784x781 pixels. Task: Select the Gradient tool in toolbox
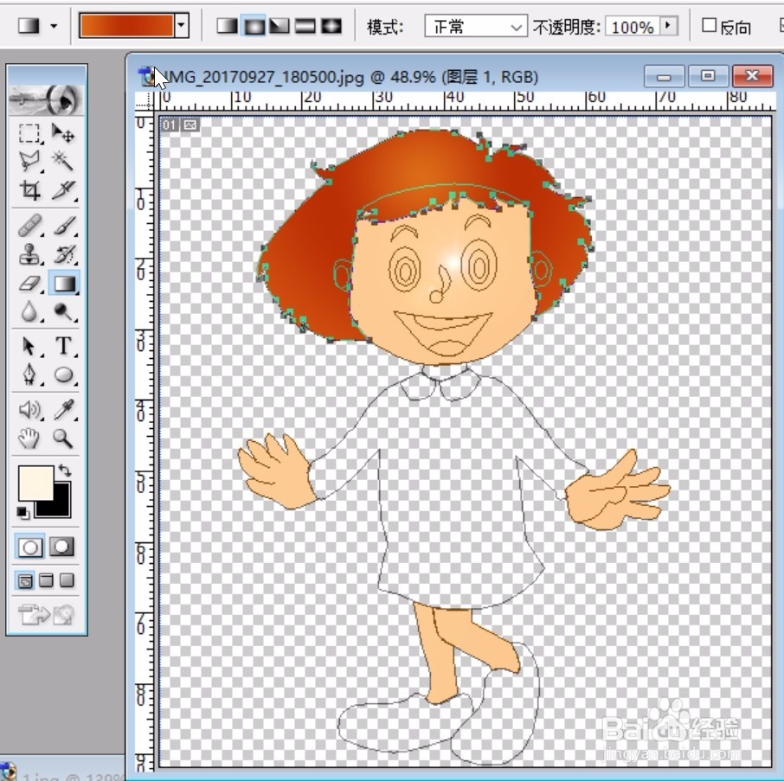pos(64,284)
